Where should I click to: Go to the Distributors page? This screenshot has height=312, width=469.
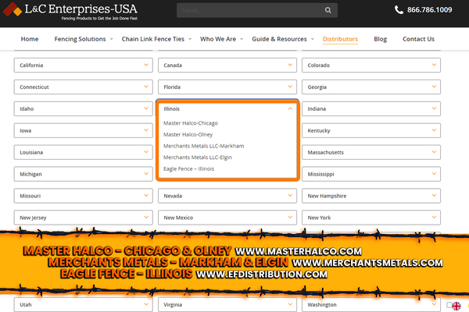pos(340,39)
